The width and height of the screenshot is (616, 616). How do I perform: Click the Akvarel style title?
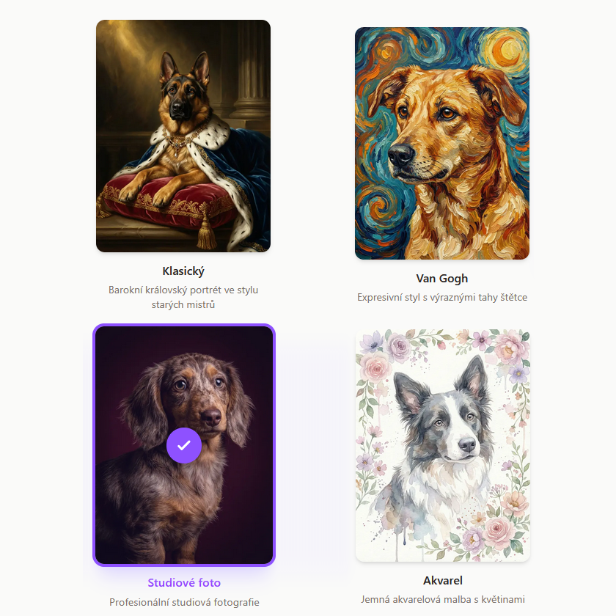pos(442,580)
